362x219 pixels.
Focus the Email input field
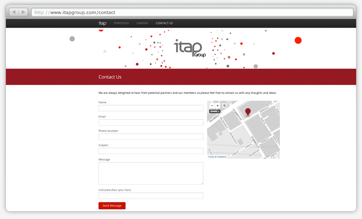pos(151,122)
